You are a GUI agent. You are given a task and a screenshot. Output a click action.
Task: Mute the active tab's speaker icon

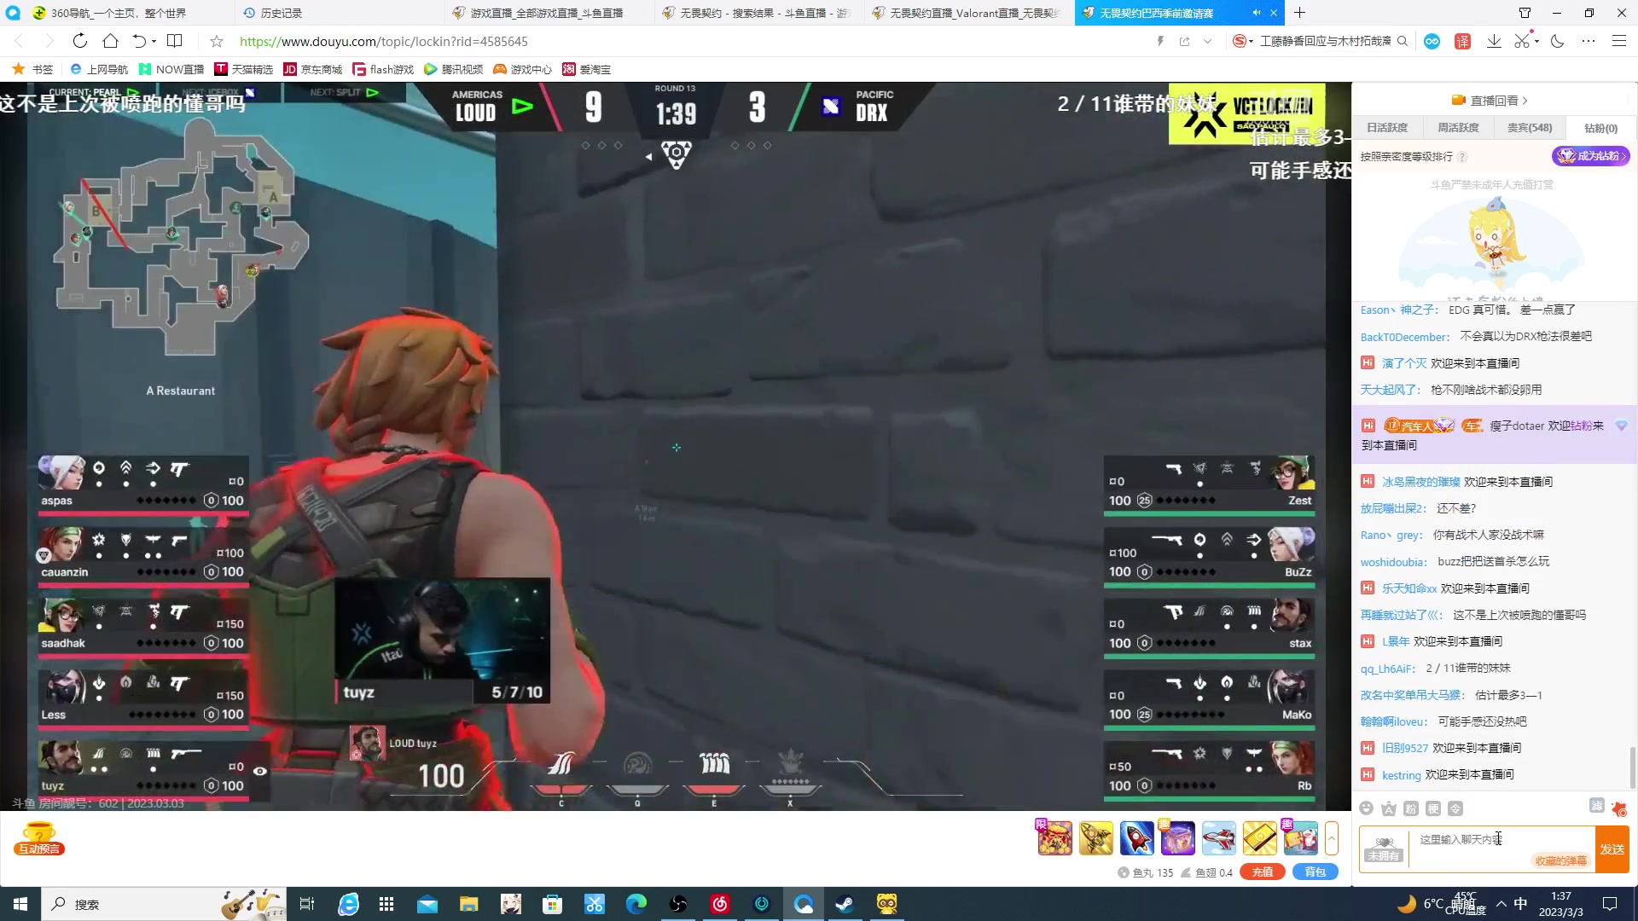point(1257,13)
